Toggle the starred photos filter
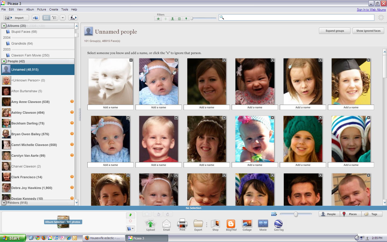 click(x=158, y=19)
